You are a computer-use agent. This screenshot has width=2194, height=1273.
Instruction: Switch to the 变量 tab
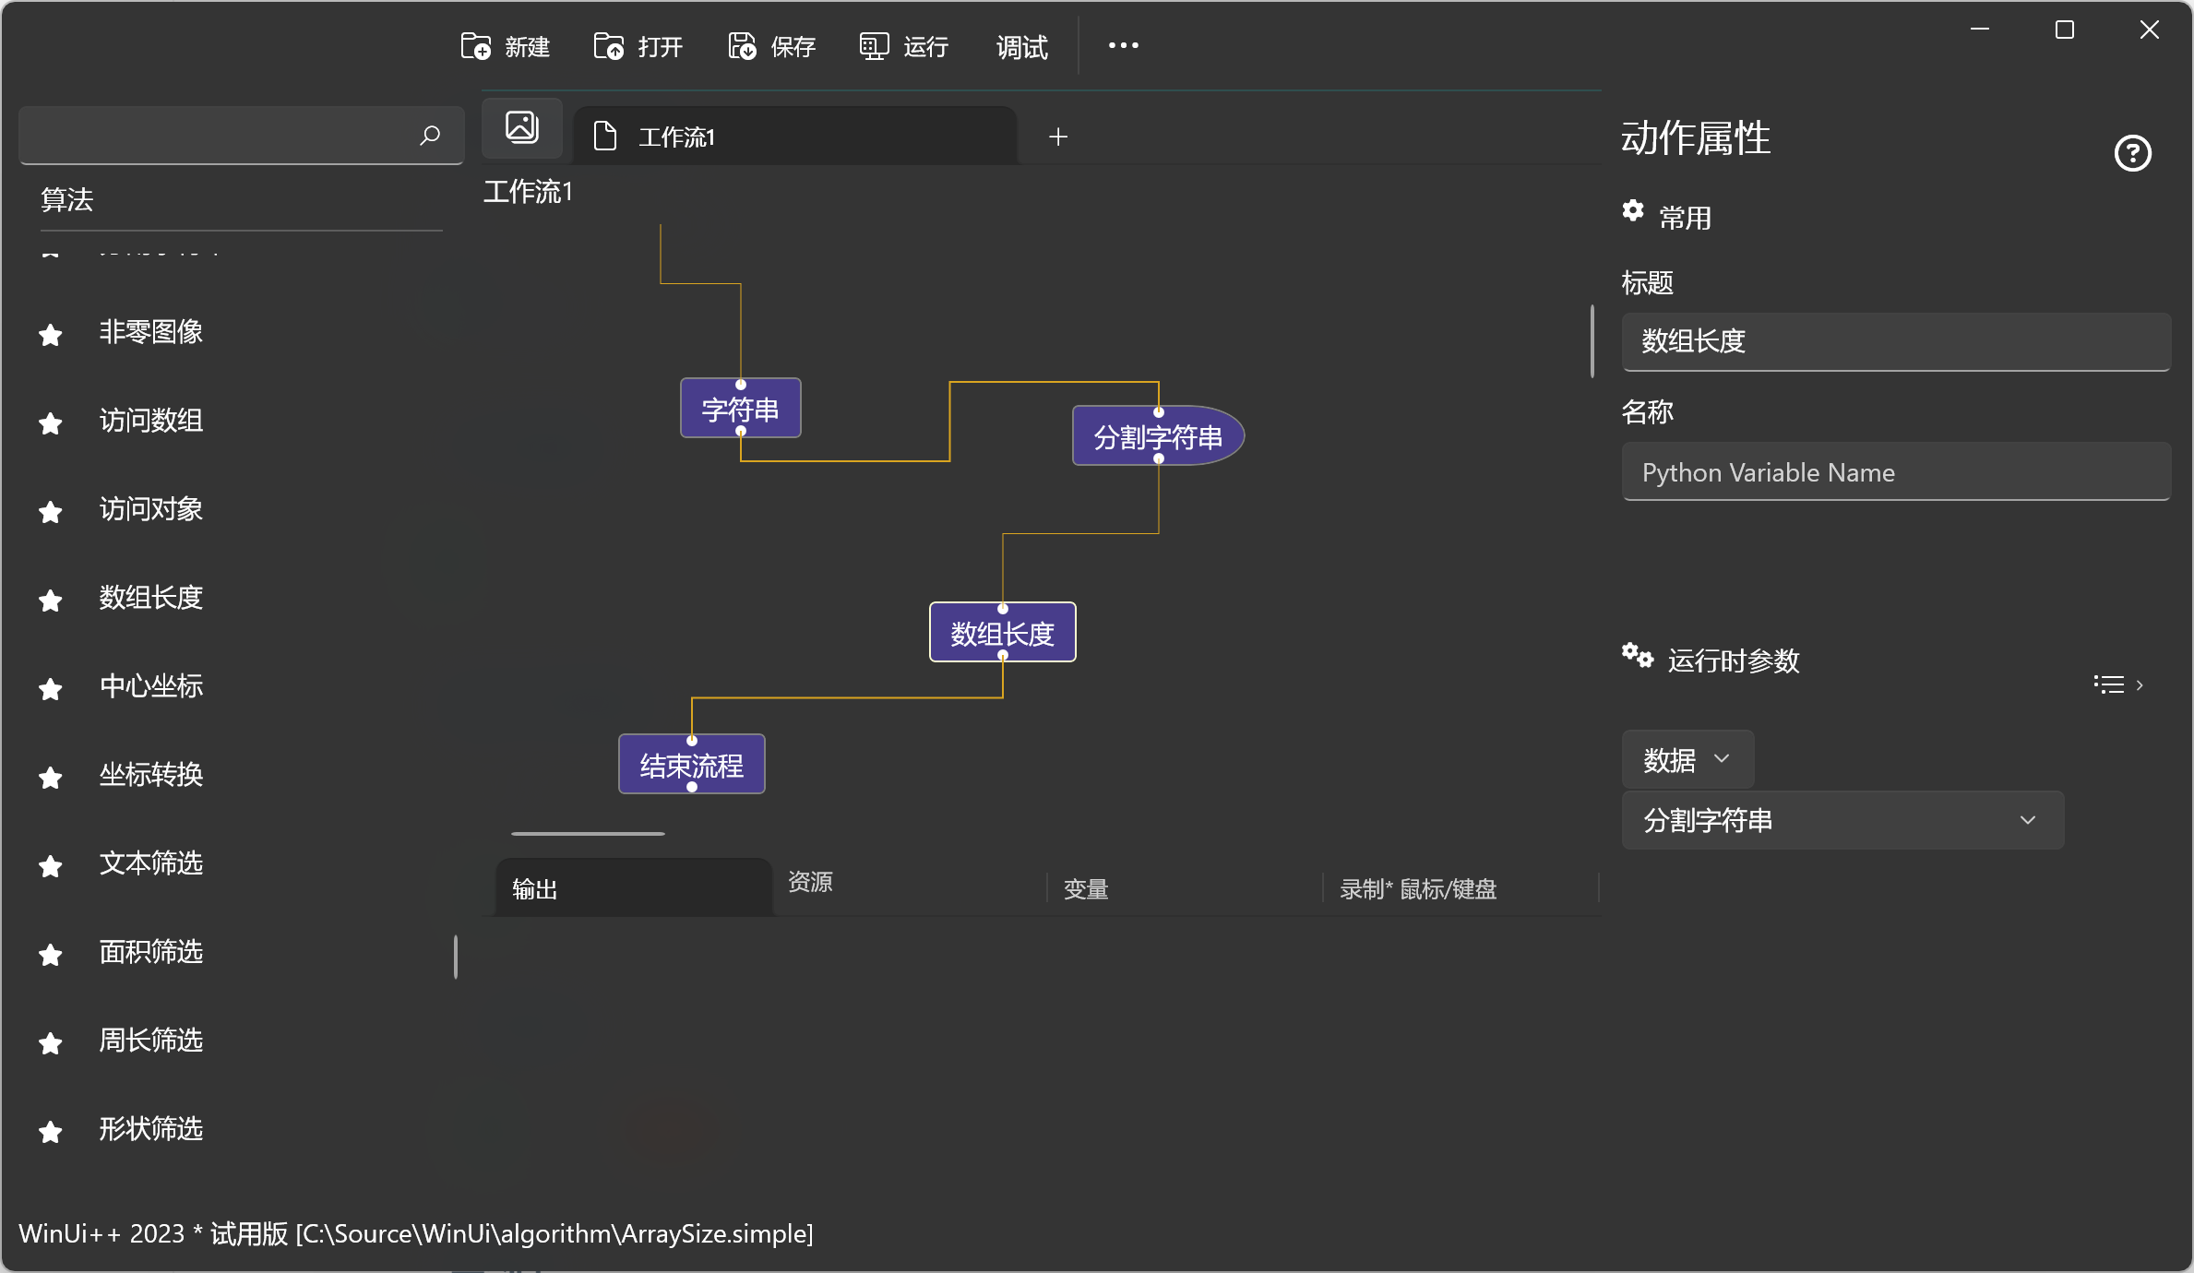1086,889
